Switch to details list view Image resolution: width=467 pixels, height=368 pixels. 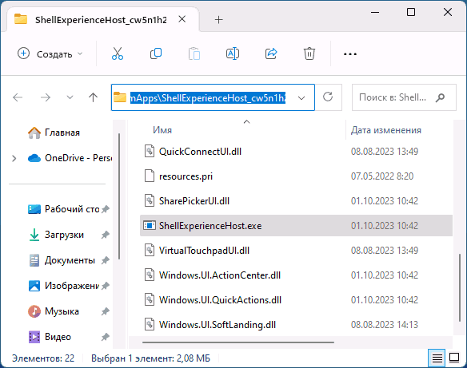coord(437,358)
